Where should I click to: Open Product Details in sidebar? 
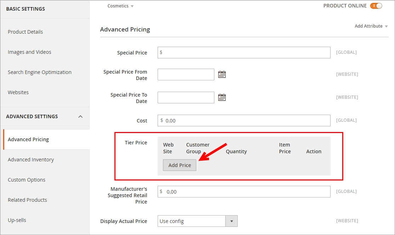[x=25, y=32]
